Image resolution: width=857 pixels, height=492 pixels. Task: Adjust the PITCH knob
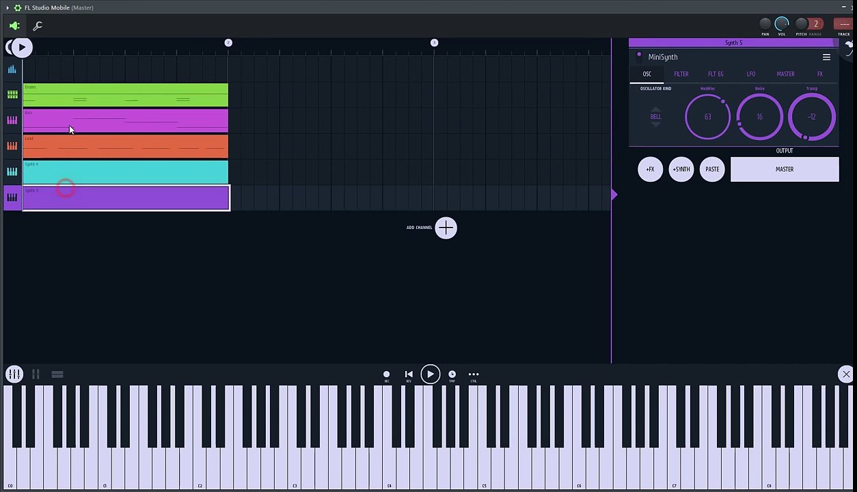[x=802, y=24]
